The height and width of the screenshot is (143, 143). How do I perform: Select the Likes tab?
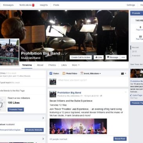(x=64, y=65)
